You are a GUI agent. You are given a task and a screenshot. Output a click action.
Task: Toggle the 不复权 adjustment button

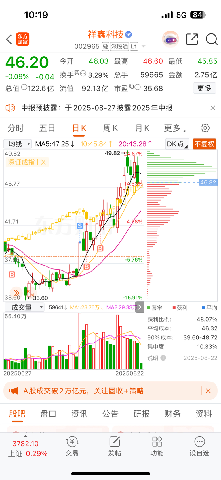click(x=204, y=144)
